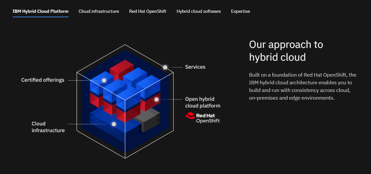The width and height of the screenshot is (371, 174).
Task: Select the Open hybrid cloud platform label
Action: coord(203,102)
